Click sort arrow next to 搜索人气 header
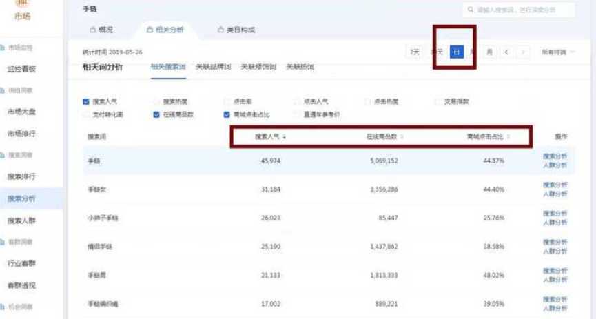The height and width of the screenshot is (319, 596). pos(285,137)
